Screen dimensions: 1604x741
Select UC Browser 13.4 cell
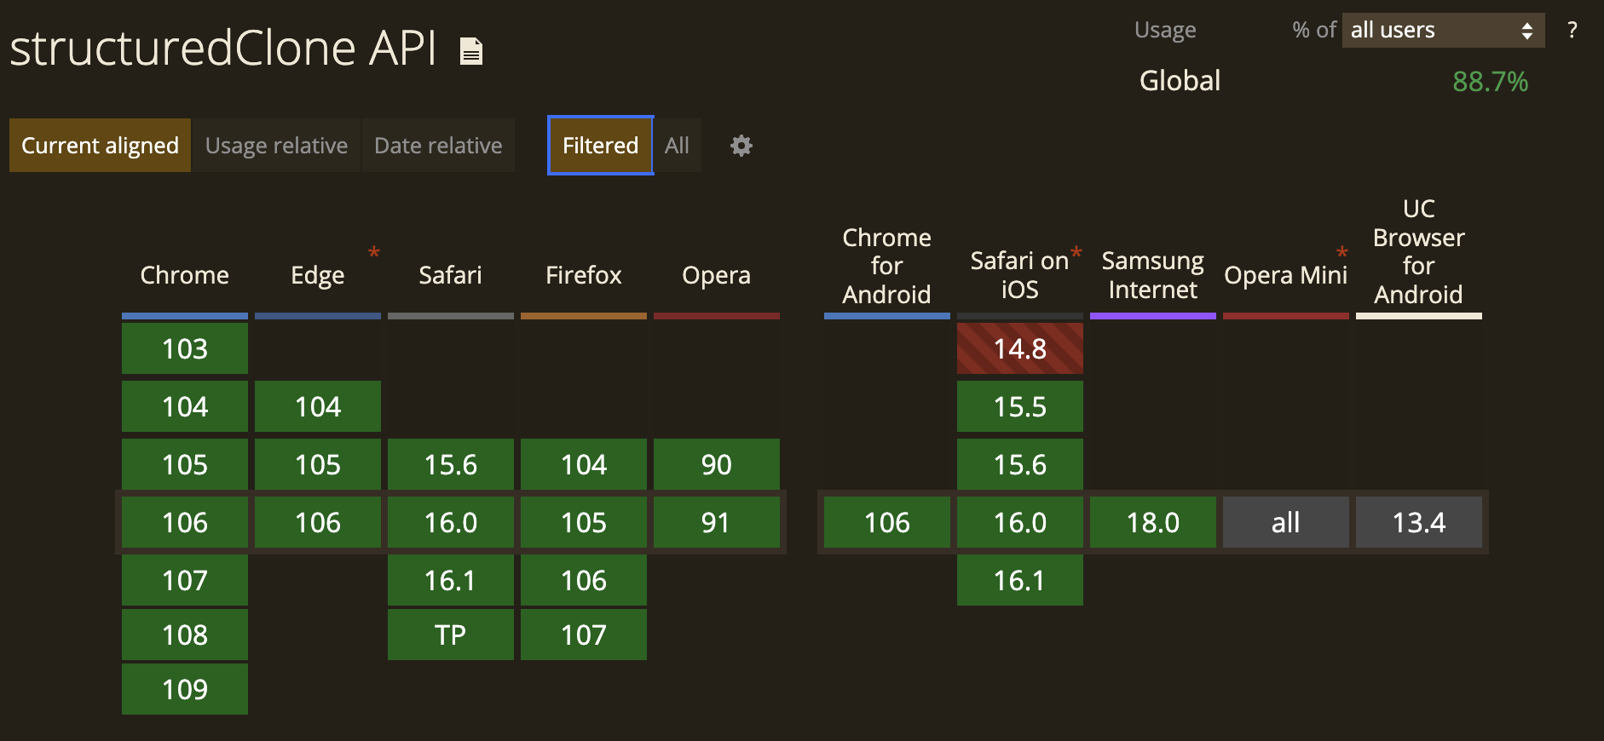click(1419, 522)
